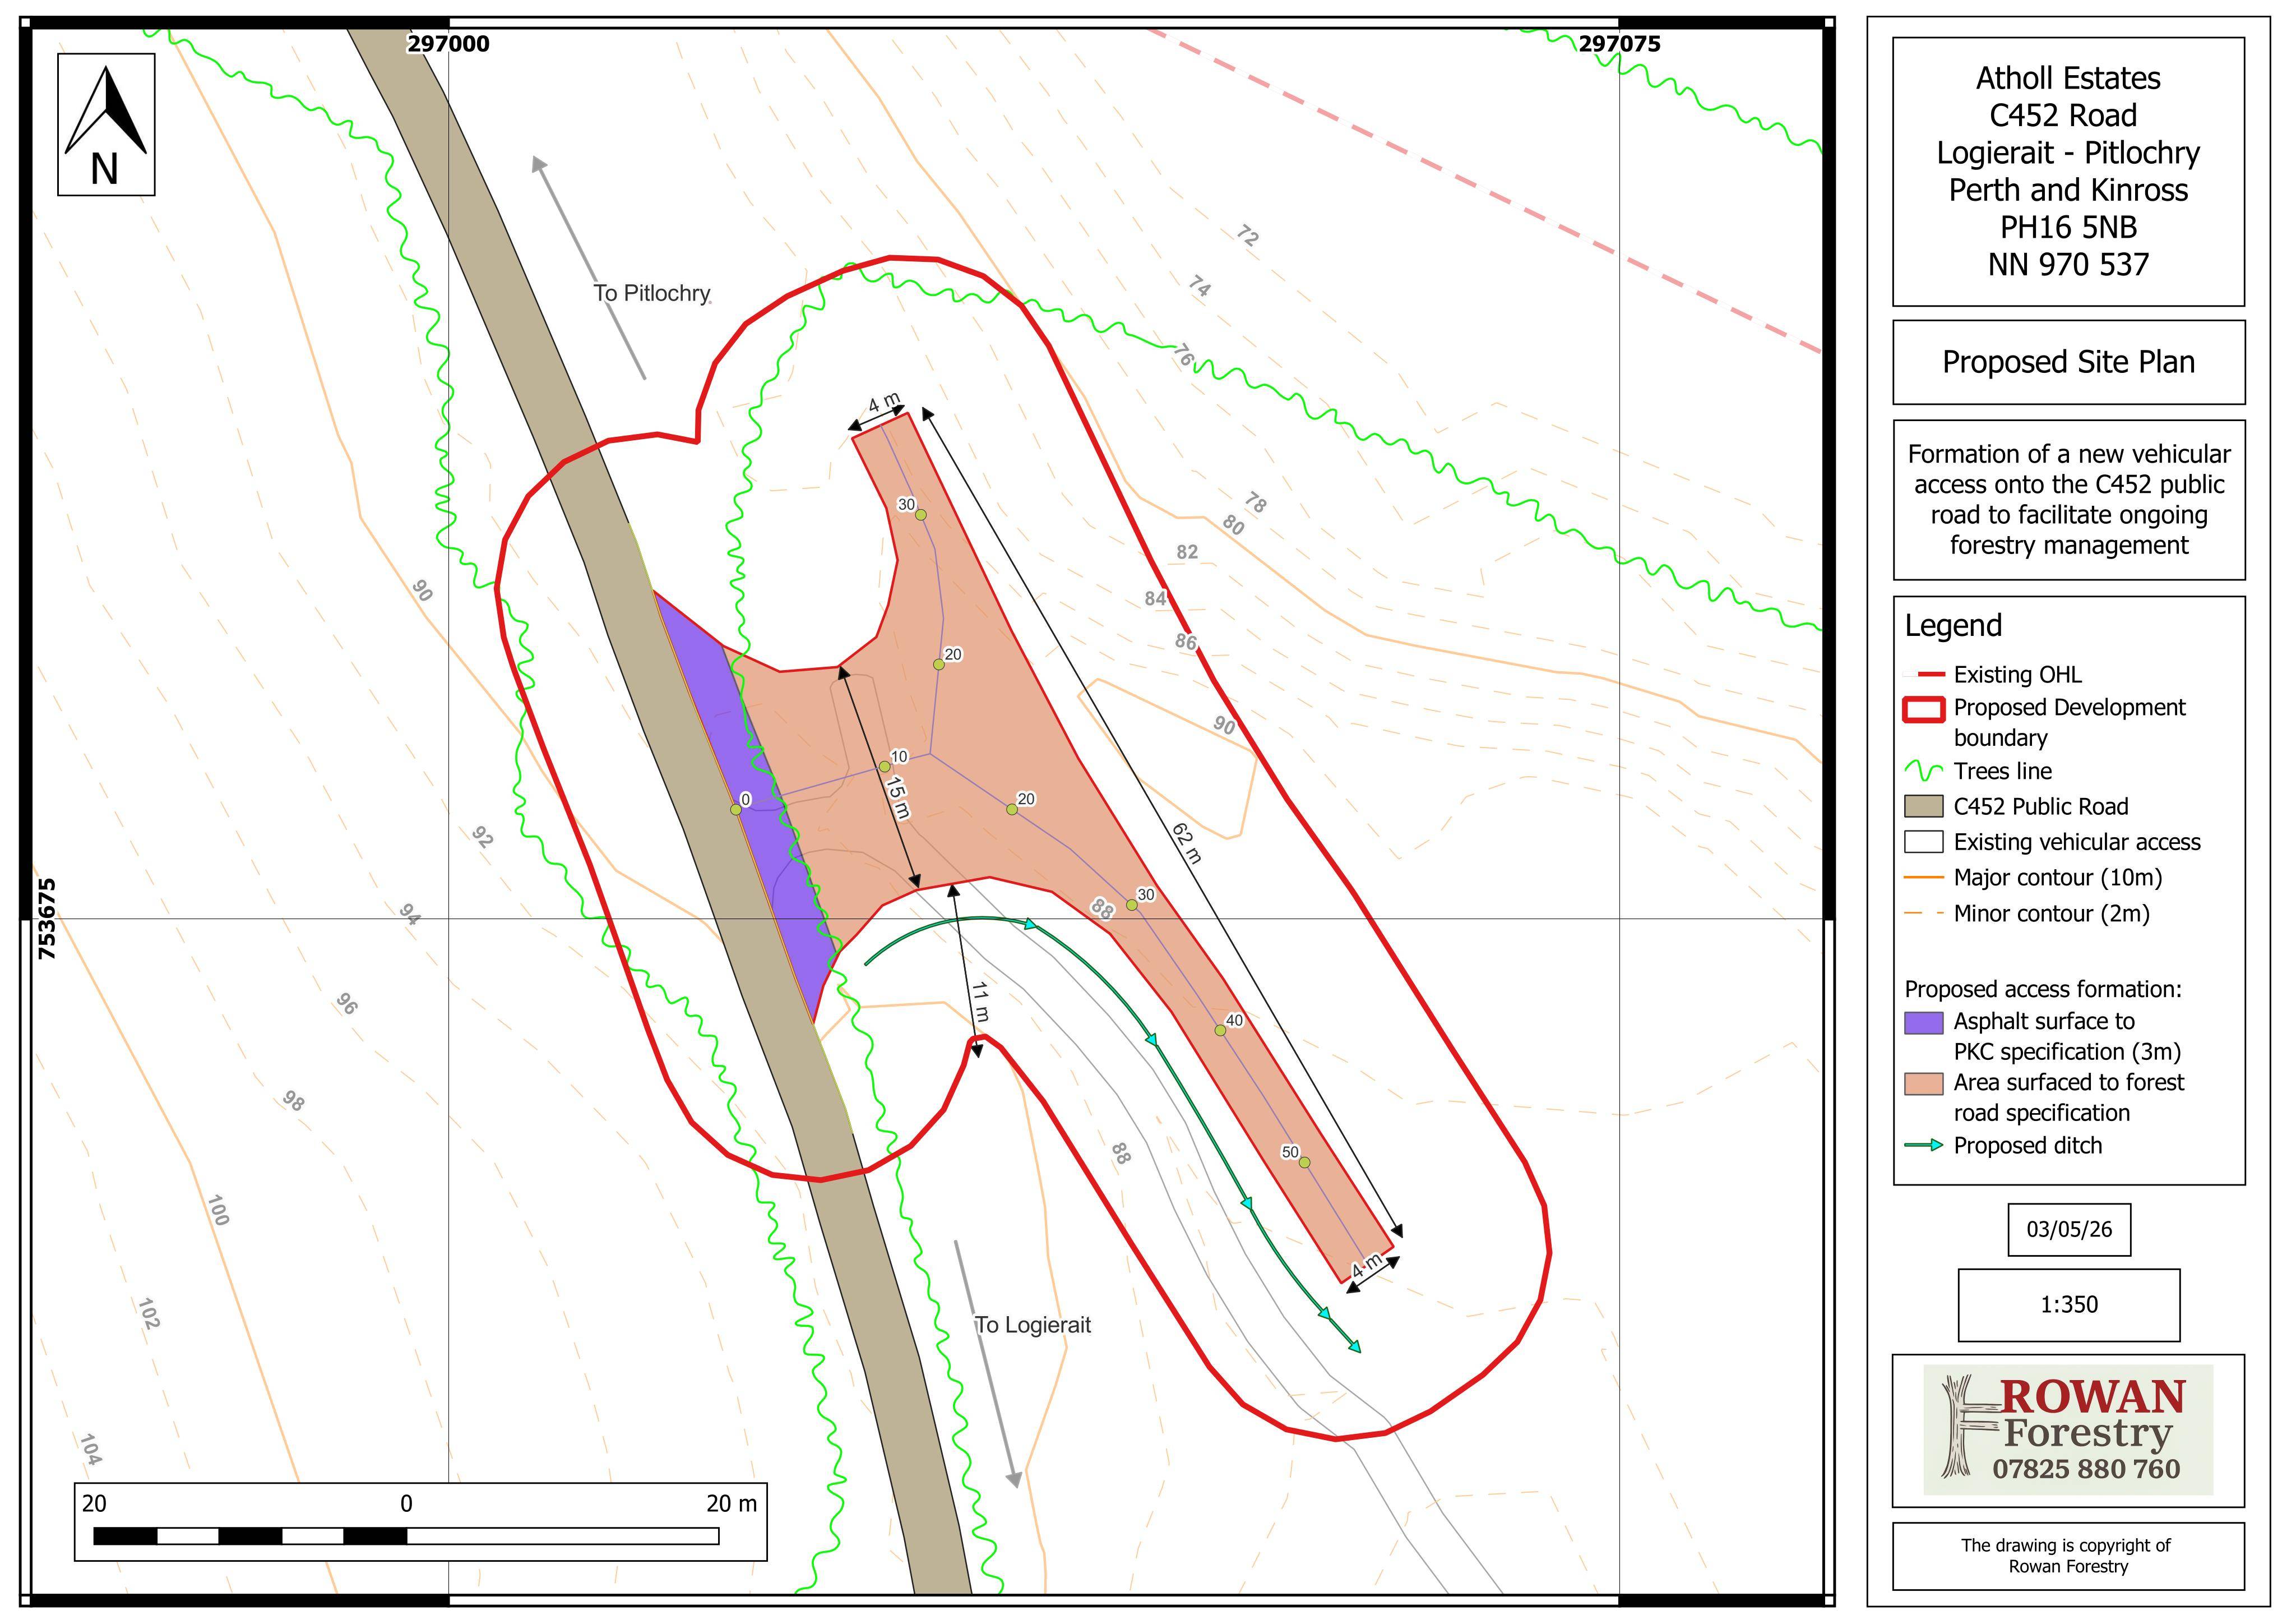The height and width of the screenshot is (1624, 2296).
Task: Click the '07825 880 760' phone number
Action: click(2086, 1470)
